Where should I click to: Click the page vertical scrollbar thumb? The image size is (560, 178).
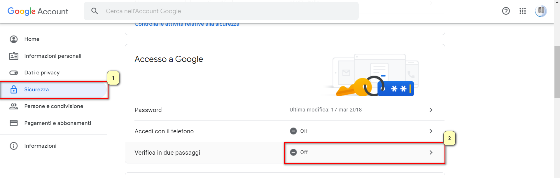[x=557, y=72]
